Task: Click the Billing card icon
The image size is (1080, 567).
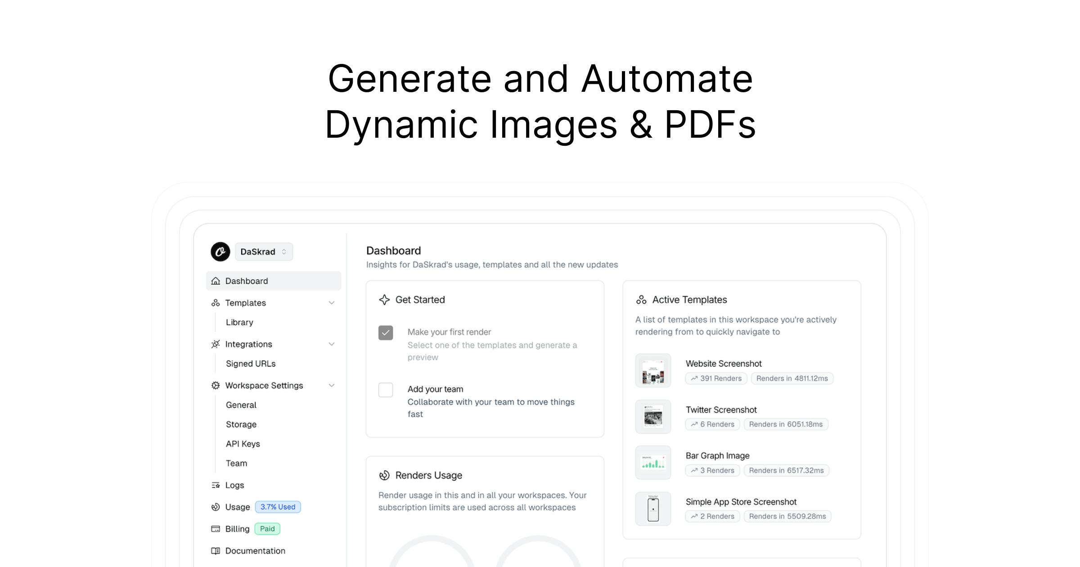Action: 216,529
